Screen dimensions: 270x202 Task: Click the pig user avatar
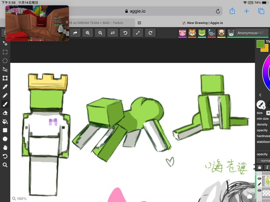pos(182,33)
